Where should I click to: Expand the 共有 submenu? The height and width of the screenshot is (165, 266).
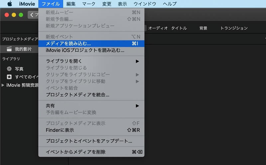point(91,106)
